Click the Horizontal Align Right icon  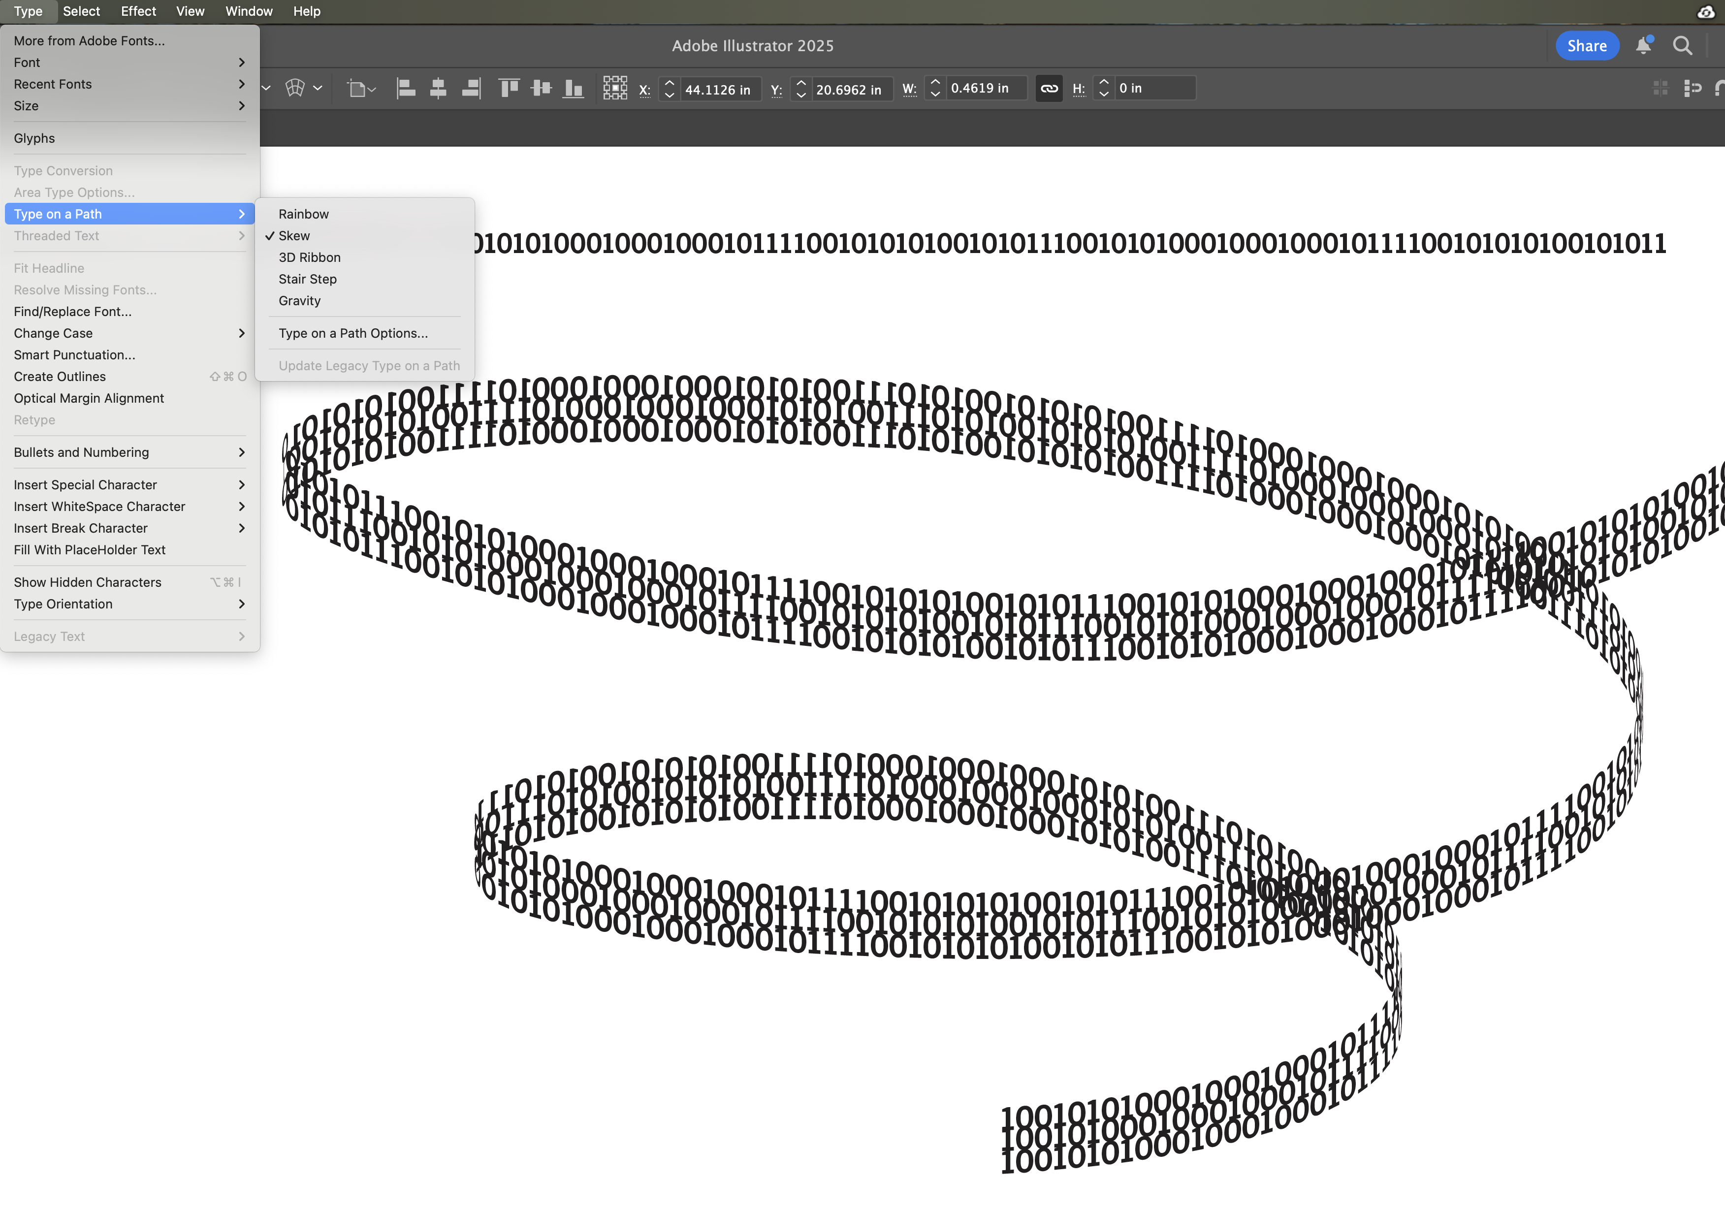point(471,88)
